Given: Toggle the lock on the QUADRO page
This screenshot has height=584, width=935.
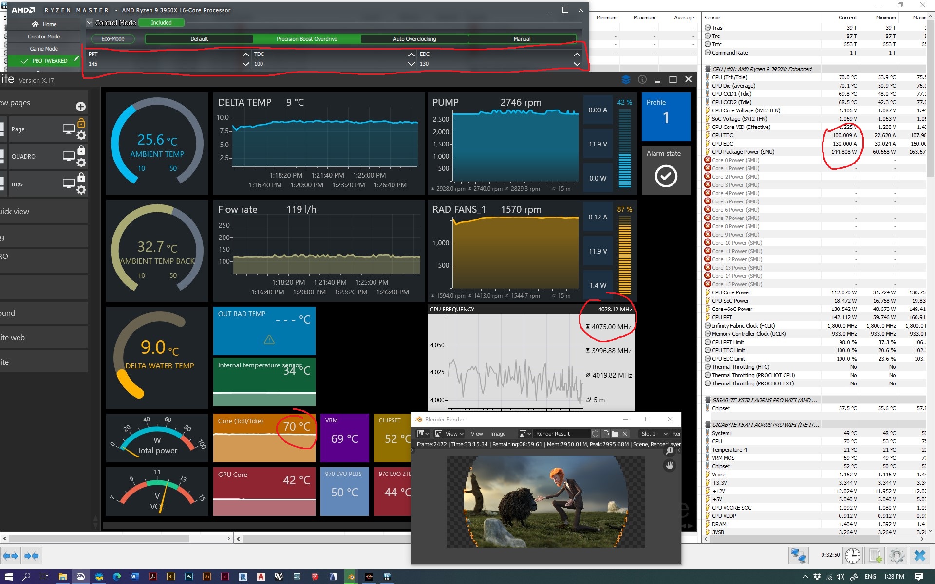Looking at the screenshot, I should (81, 150).
